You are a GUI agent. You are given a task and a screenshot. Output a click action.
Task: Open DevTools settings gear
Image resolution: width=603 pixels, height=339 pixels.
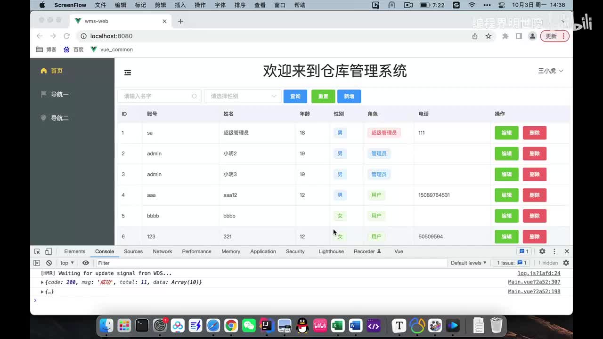pos(542,251)
